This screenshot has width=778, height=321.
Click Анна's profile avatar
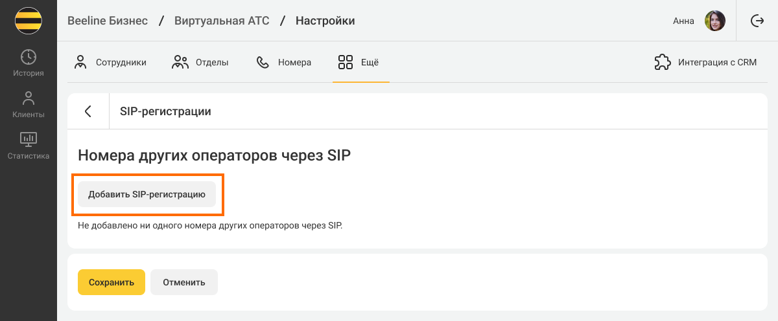tap(715, 21)
